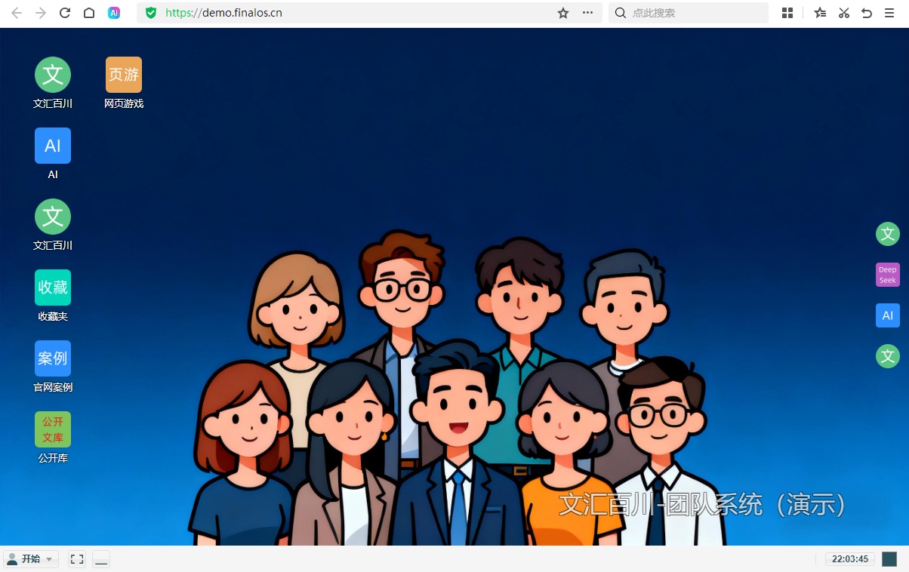Click the taskbar clock showing 22:03:45
This screenshot has height=572, width=909.
pos(850,559)
